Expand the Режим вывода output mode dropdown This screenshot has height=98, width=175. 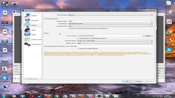110,15
